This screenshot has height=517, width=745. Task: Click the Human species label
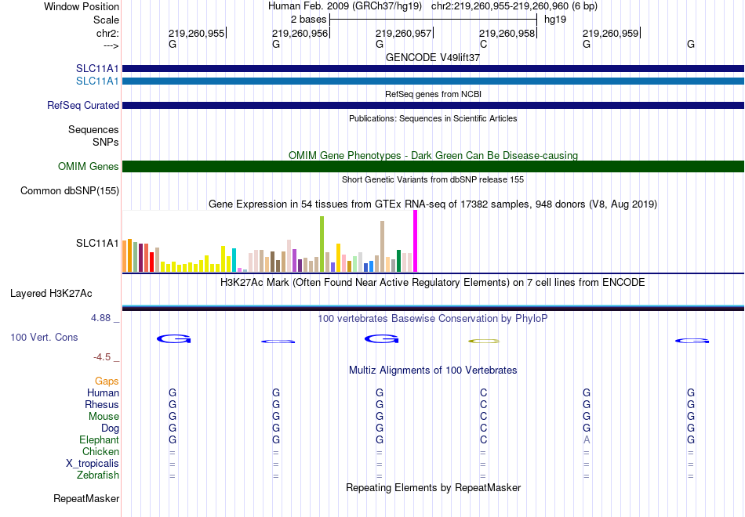(x=103, y=393)
